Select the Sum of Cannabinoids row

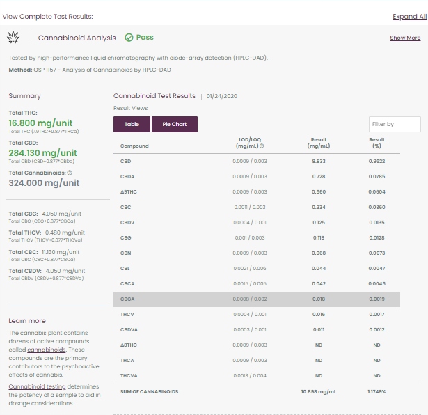pyautogui.click(x=256, y=392)
